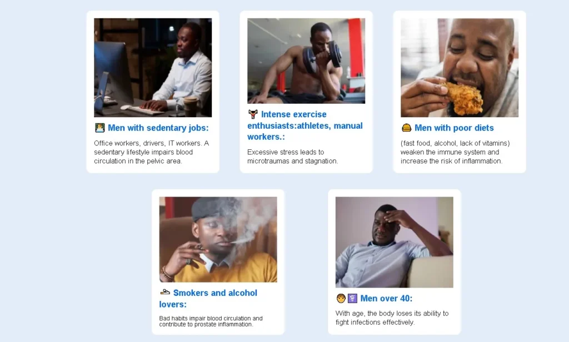Click the excessive stress microtraumas description
The height and width of the screenshot is (342, 569).
pyautogui.click(x=293, y=157)
